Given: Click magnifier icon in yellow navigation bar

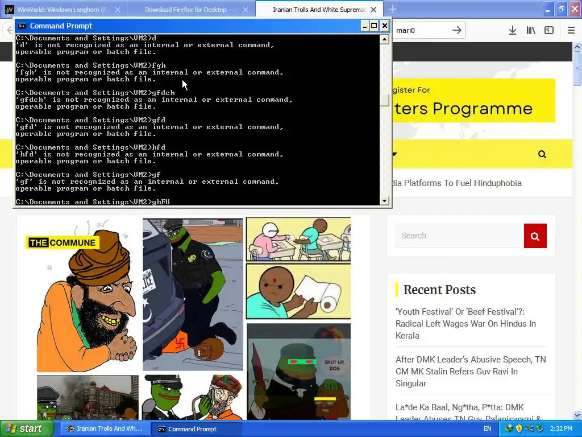Looking at the screenshot, I should pos(542,154).
